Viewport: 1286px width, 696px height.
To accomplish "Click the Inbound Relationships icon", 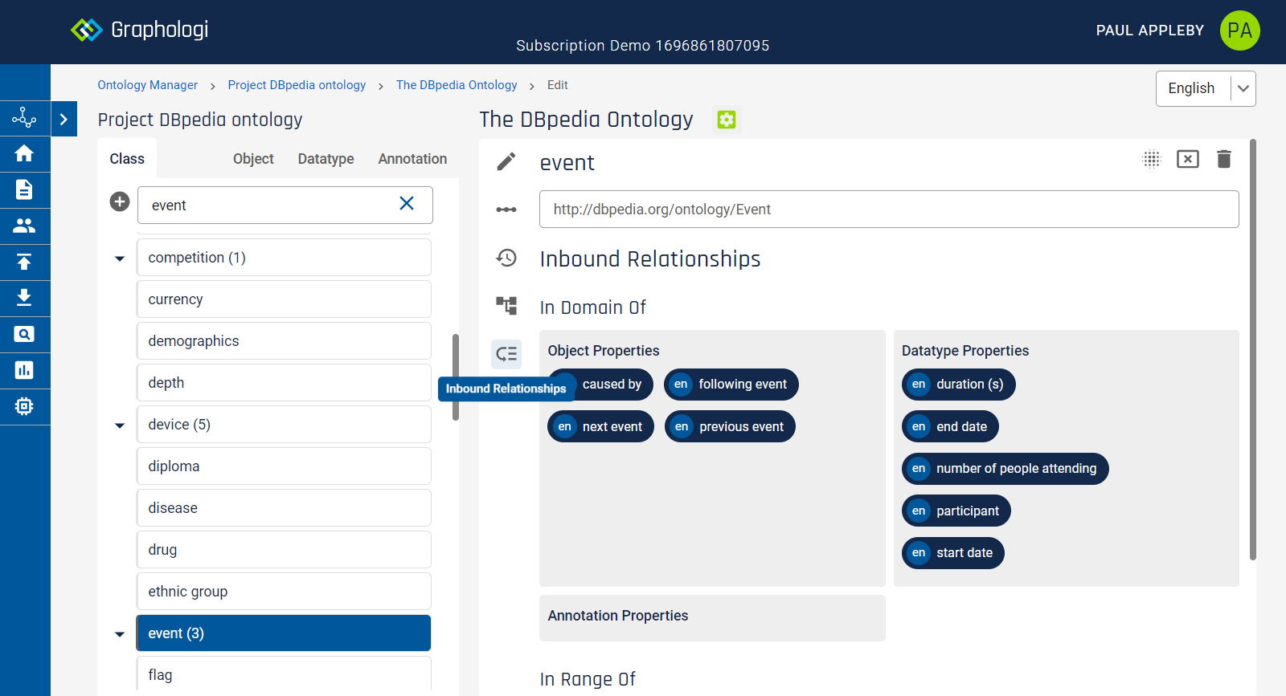I will pyautogui.click(x=506, y=354).
